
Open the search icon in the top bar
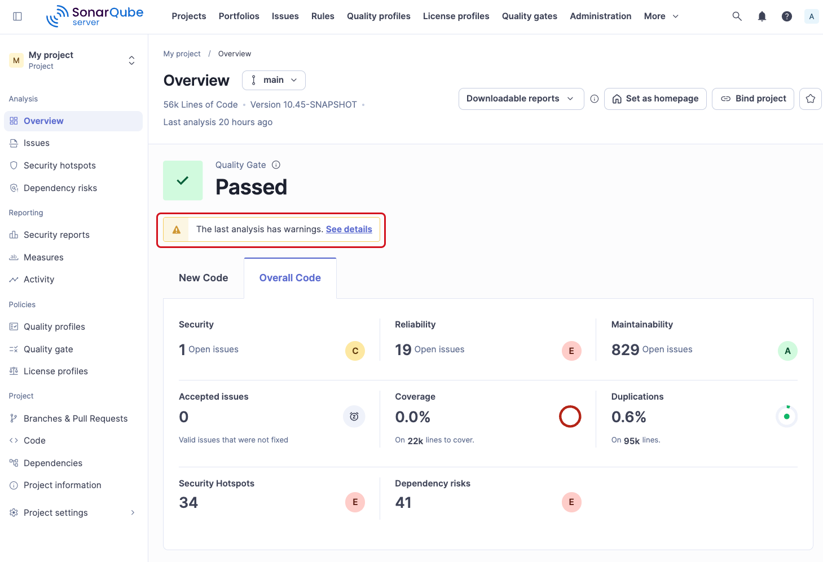point(737,16)
